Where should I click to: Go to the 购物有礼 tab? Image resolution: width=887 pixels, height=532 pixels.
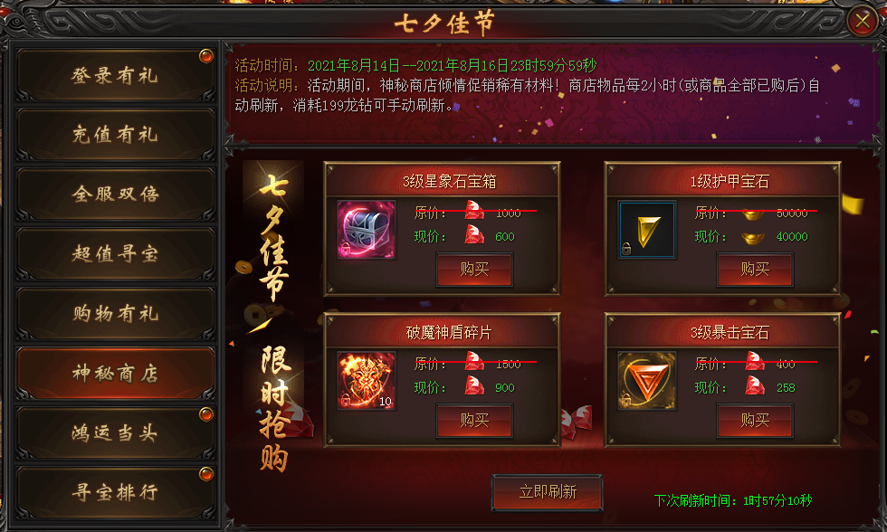pyautogui.click(x=115, y=313)
